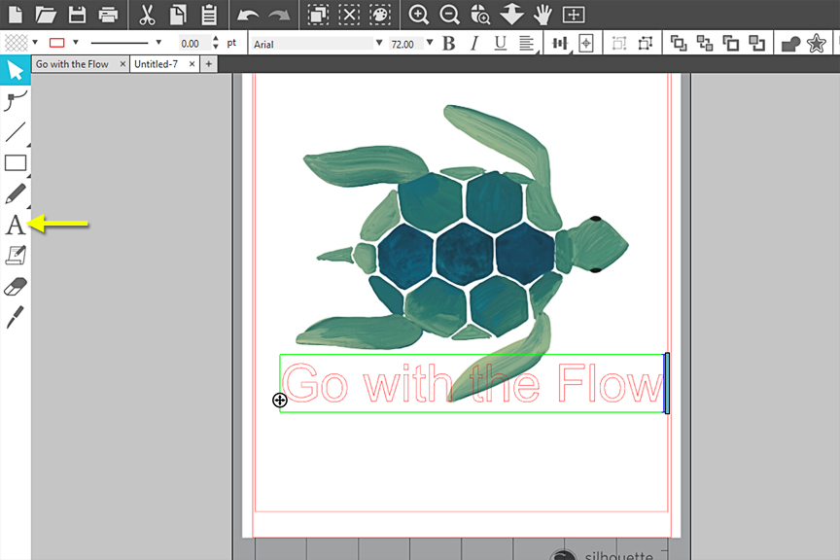The height and width of the screenshot is (560, 840).
Task: Zoom out of the canvas
Action: click(x=449, y=15)
